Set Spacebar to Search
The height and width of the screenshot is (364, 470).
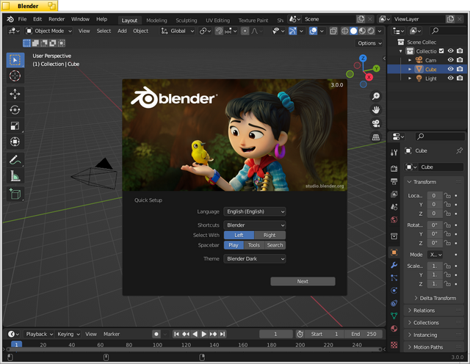pos(275,245)
